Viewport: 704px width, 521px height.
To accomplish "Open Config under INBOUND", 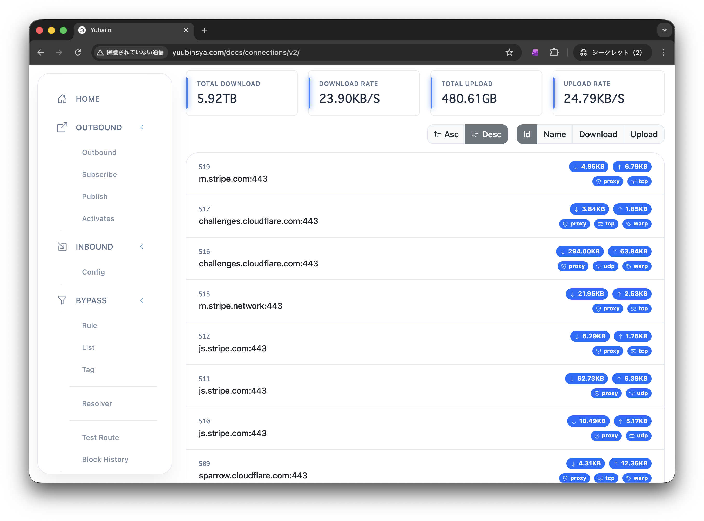I will pos(93,272).
